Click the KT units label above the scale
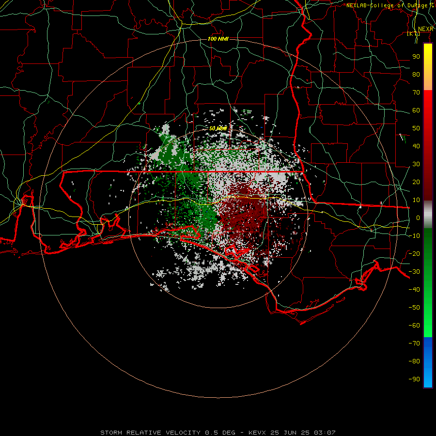The image size is (436, 436). 414,34
